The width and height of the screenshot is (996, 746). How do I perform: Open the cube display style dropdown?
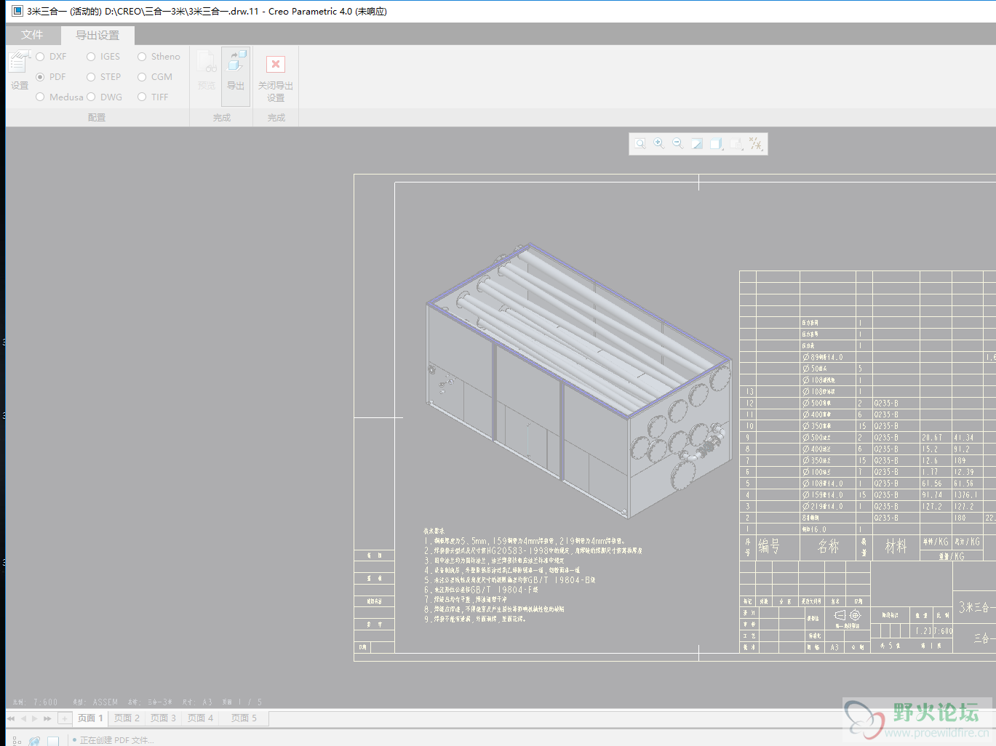pyautogui.click(x=717, y=144)
